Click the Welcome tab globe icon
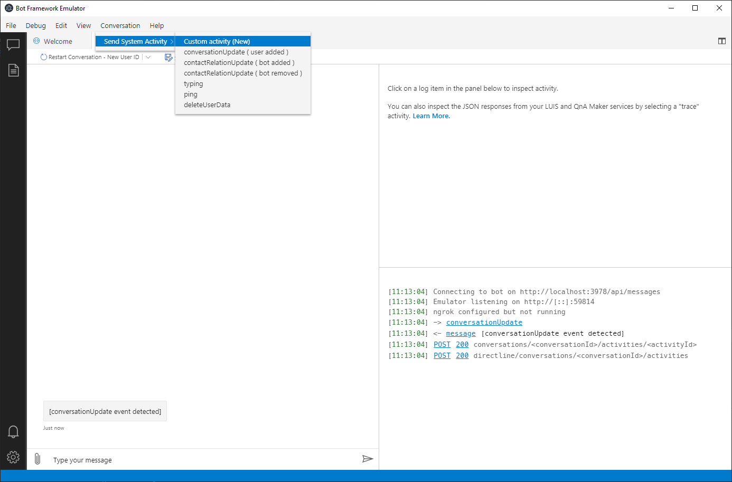This screenshot has width=732, height=482. tap(36, 41)
